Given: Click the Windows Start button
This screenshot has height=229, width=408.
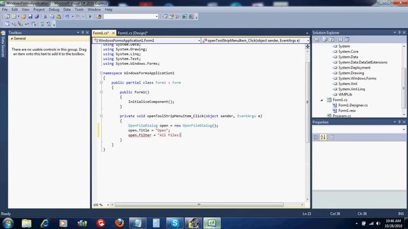Looking at the screenshot, I should [8, 223].
